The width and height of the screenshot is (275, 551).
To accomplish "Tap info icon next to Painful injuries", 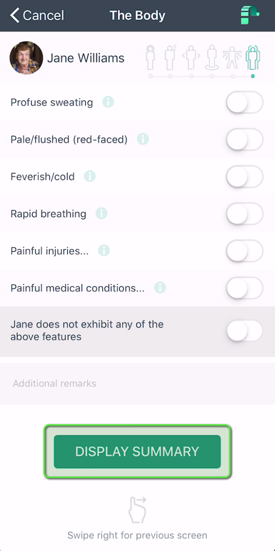I will pos(104,251).
